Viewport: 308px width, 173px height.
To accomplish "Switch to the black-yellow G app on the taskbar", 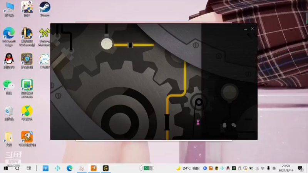I will 105,168.
